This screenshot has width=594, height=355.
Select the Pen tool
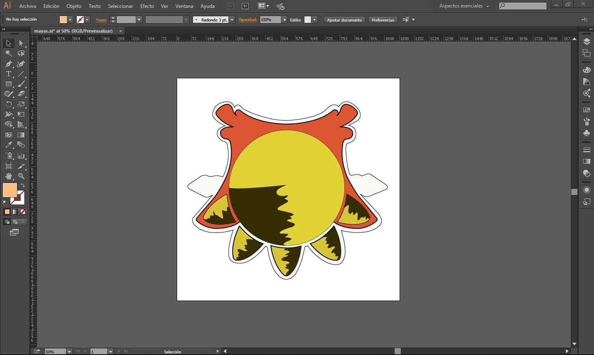click(x=9, y=64)
